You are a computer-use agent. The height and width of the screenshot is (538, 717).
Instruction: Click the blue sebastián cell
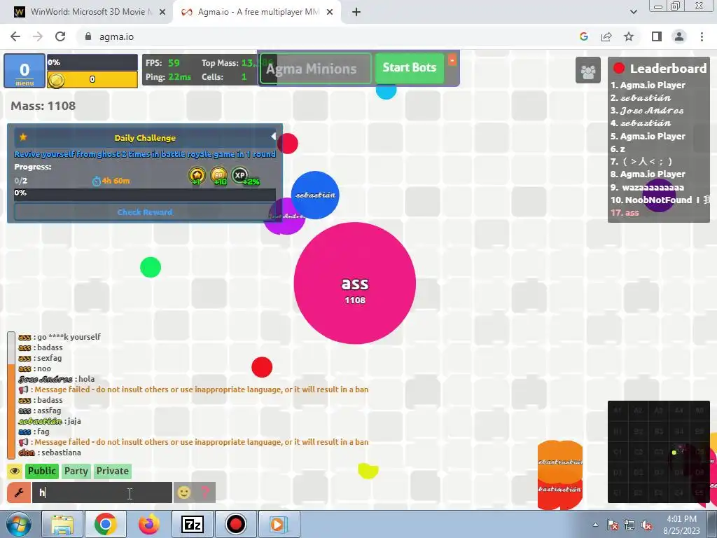pyautogui.click(x=315, y=195)
